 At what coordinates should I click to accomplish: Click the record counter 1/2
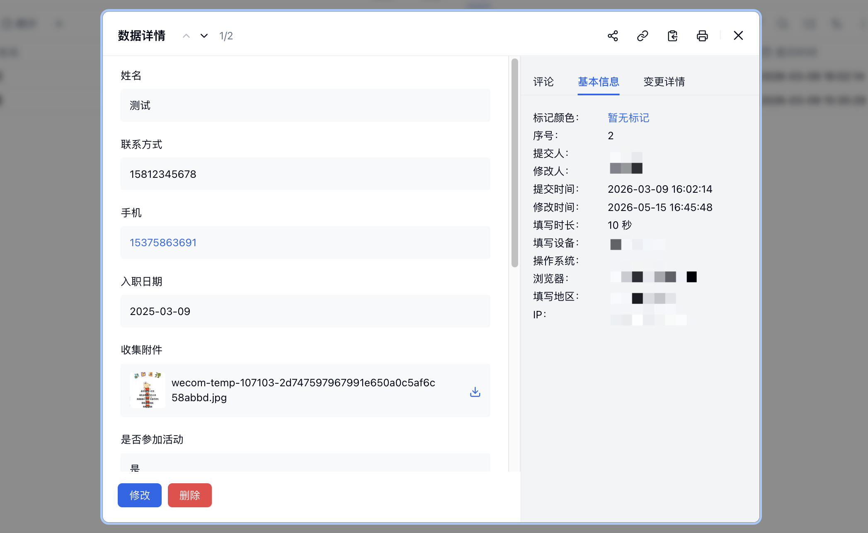tap(226, 36)
